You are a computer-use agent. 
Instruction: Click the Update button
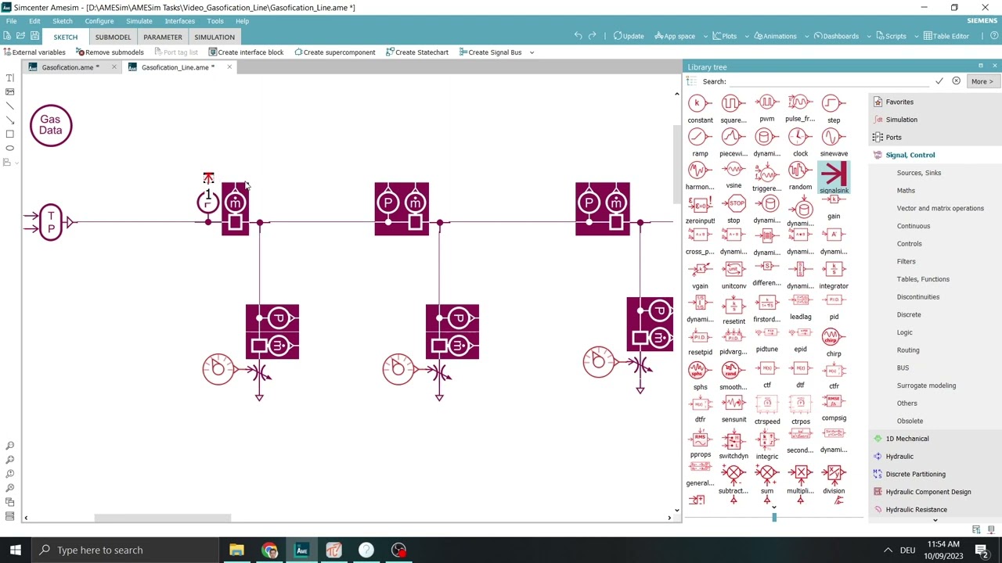tap(629, 37)
